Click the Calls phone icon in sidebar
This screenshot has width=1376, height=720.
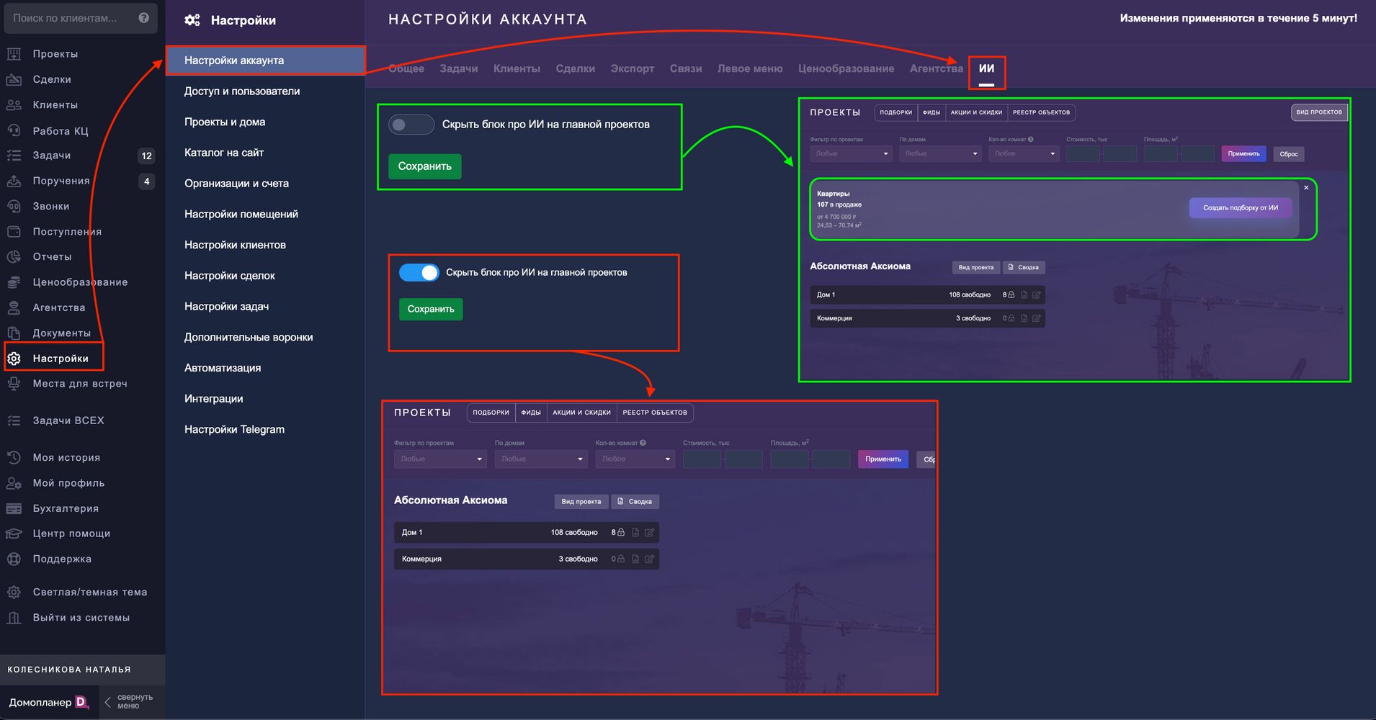14,207
